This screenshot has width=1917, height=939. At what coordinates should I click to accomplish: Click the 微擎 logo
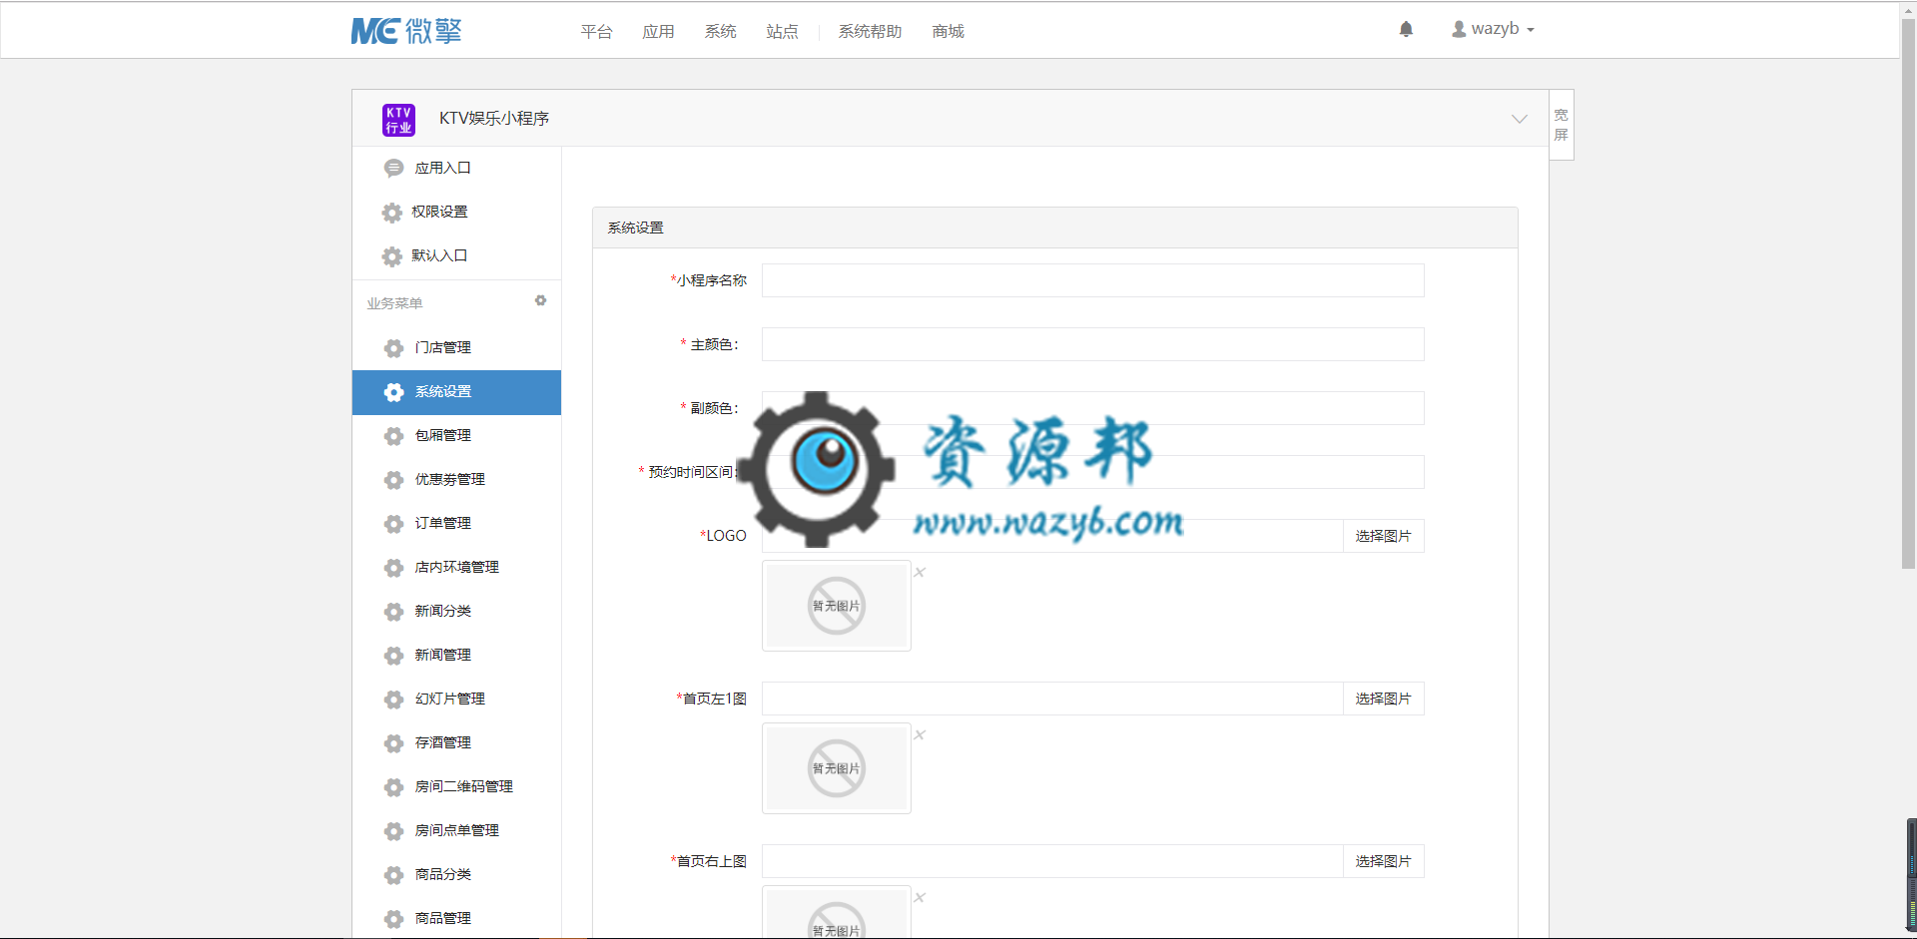pyautogui.click(x=406, y=31)
